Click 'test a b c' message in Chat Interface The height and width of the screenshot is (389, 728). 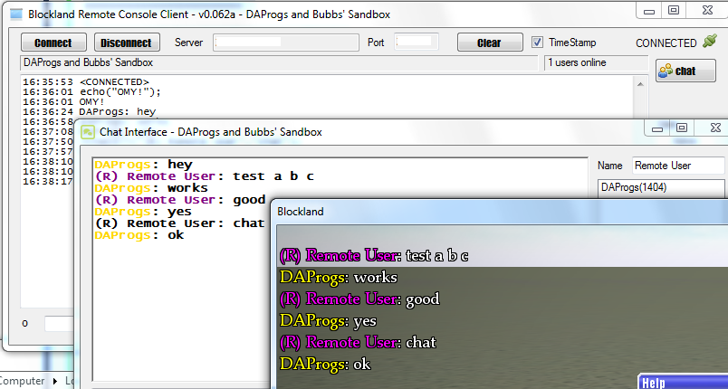click(273, 176)
